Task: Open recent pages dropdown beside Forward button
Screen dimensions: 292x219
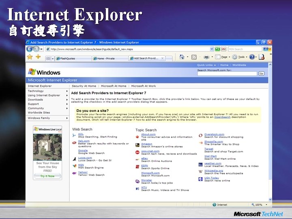Action: coord(41,49)
